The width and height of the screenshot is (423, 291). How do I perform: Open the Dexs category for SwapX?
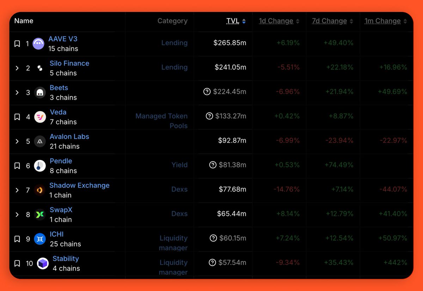click(x=179, y=214)
